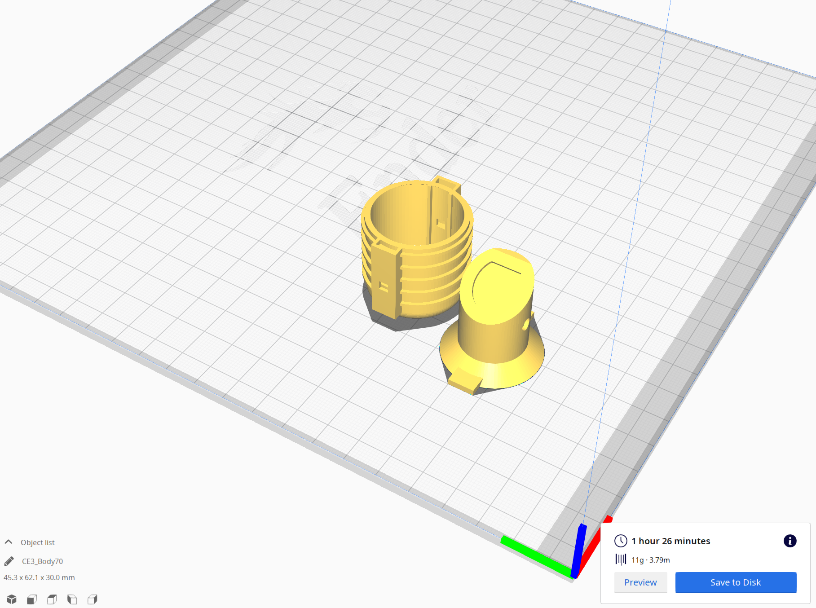The height and width of the screenshot is (608, 816).
Task: Switch to top view of the model
Action: point(52,599)
